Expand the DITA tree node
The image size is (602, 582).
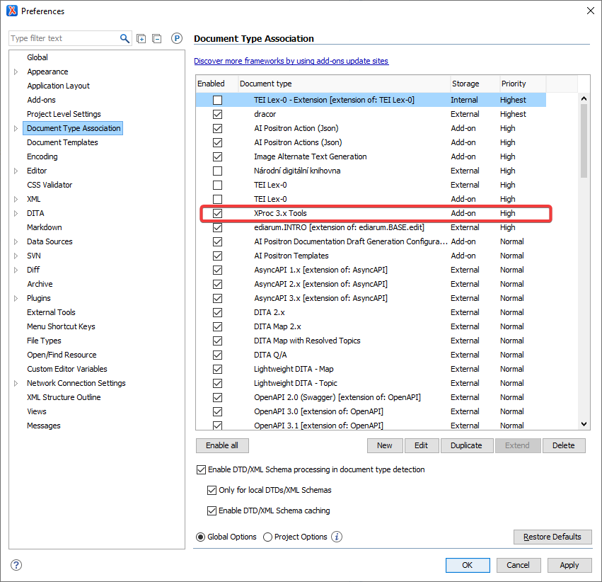pos(16,214)
